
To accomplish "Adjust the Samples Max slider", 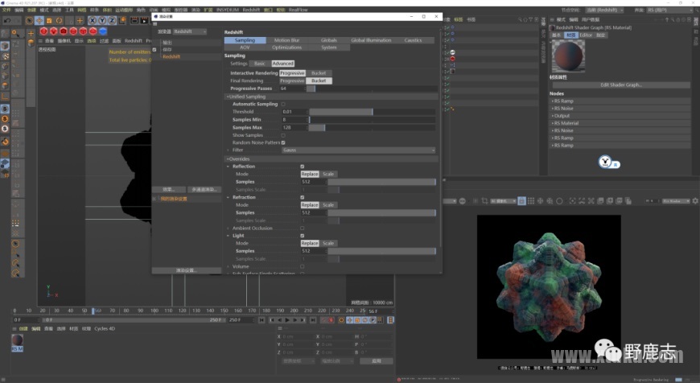I will tap(373, 128).
